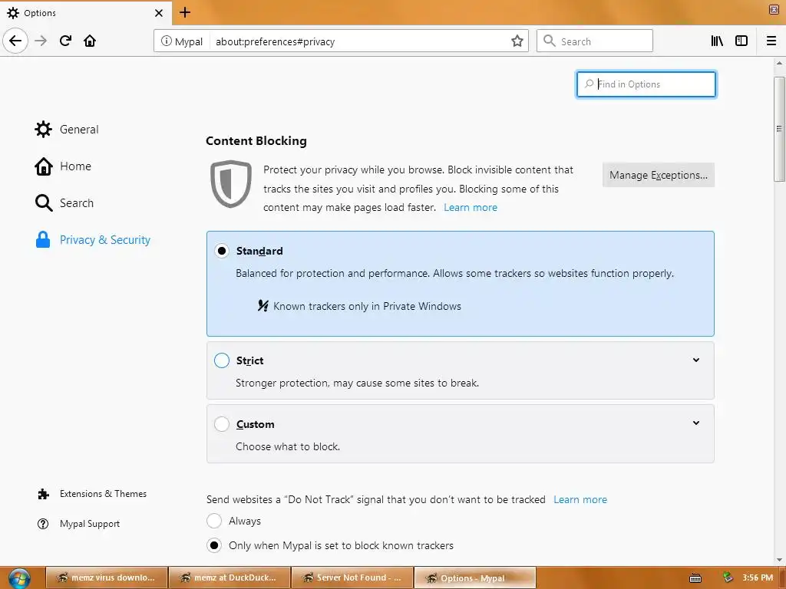
Task: Click the Home house icon in sidebar
Action: [44, 166]
